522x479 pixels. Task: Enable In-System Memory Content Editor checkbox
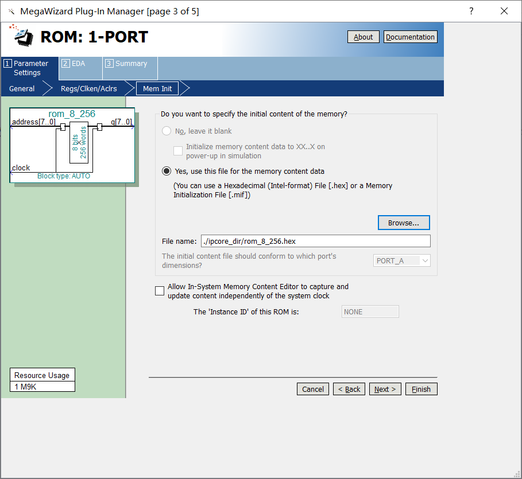160,291
